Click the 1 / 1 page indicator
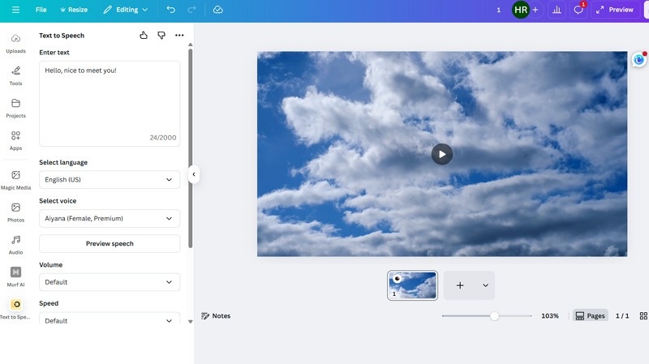This screenshot has height=364, width=649. [x=622, y=315]
